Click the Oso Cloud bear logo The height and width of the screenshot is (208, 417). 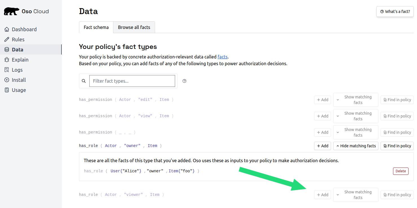click(x=12, y=11)
